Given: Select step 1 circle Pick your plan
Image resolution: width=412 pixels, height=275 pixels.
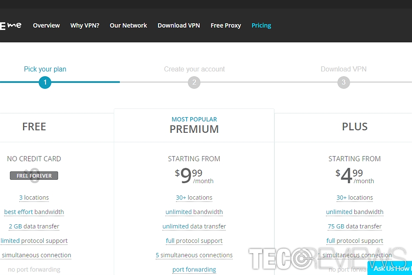Looking at the screenshot, I should [x=45, y=82].
